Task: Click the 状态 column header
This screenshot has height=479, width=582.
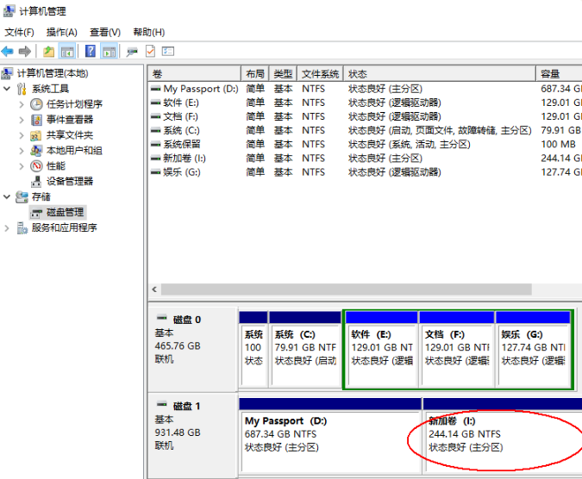Action: tap(440, 74)
